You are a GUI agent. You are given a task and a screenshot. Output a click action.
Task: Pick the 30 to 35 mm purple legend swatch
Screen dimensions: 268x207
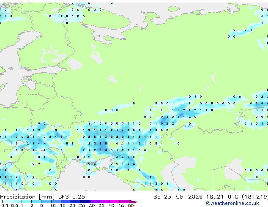click(95, 202)
